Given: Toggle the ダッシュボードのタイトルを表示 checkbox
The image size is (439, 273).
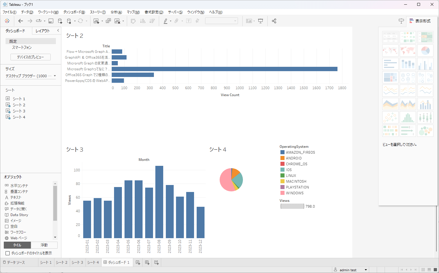Looking at the screenshot, I should (x=8, y=253).
